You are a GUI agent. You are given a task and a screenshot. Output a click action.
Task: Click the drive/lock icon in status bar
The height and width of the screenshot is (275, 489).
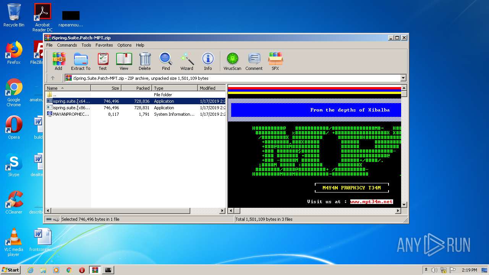pos(53,219)
